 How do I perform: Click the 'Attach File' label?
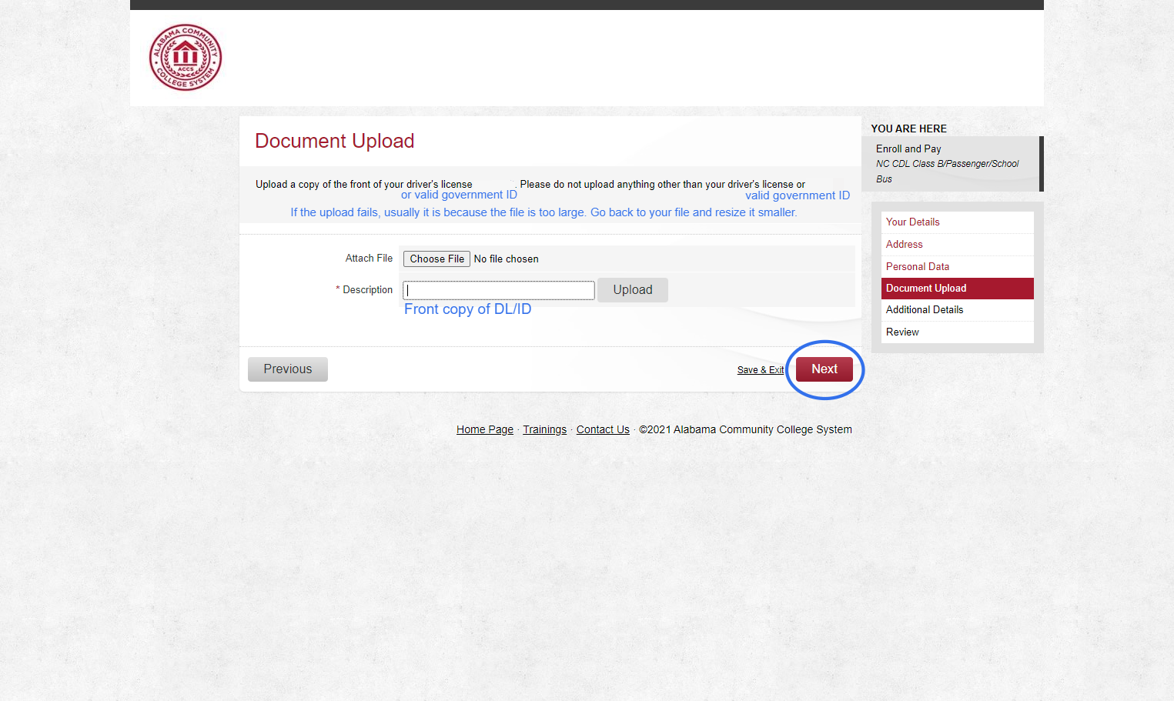pos(369,259)
